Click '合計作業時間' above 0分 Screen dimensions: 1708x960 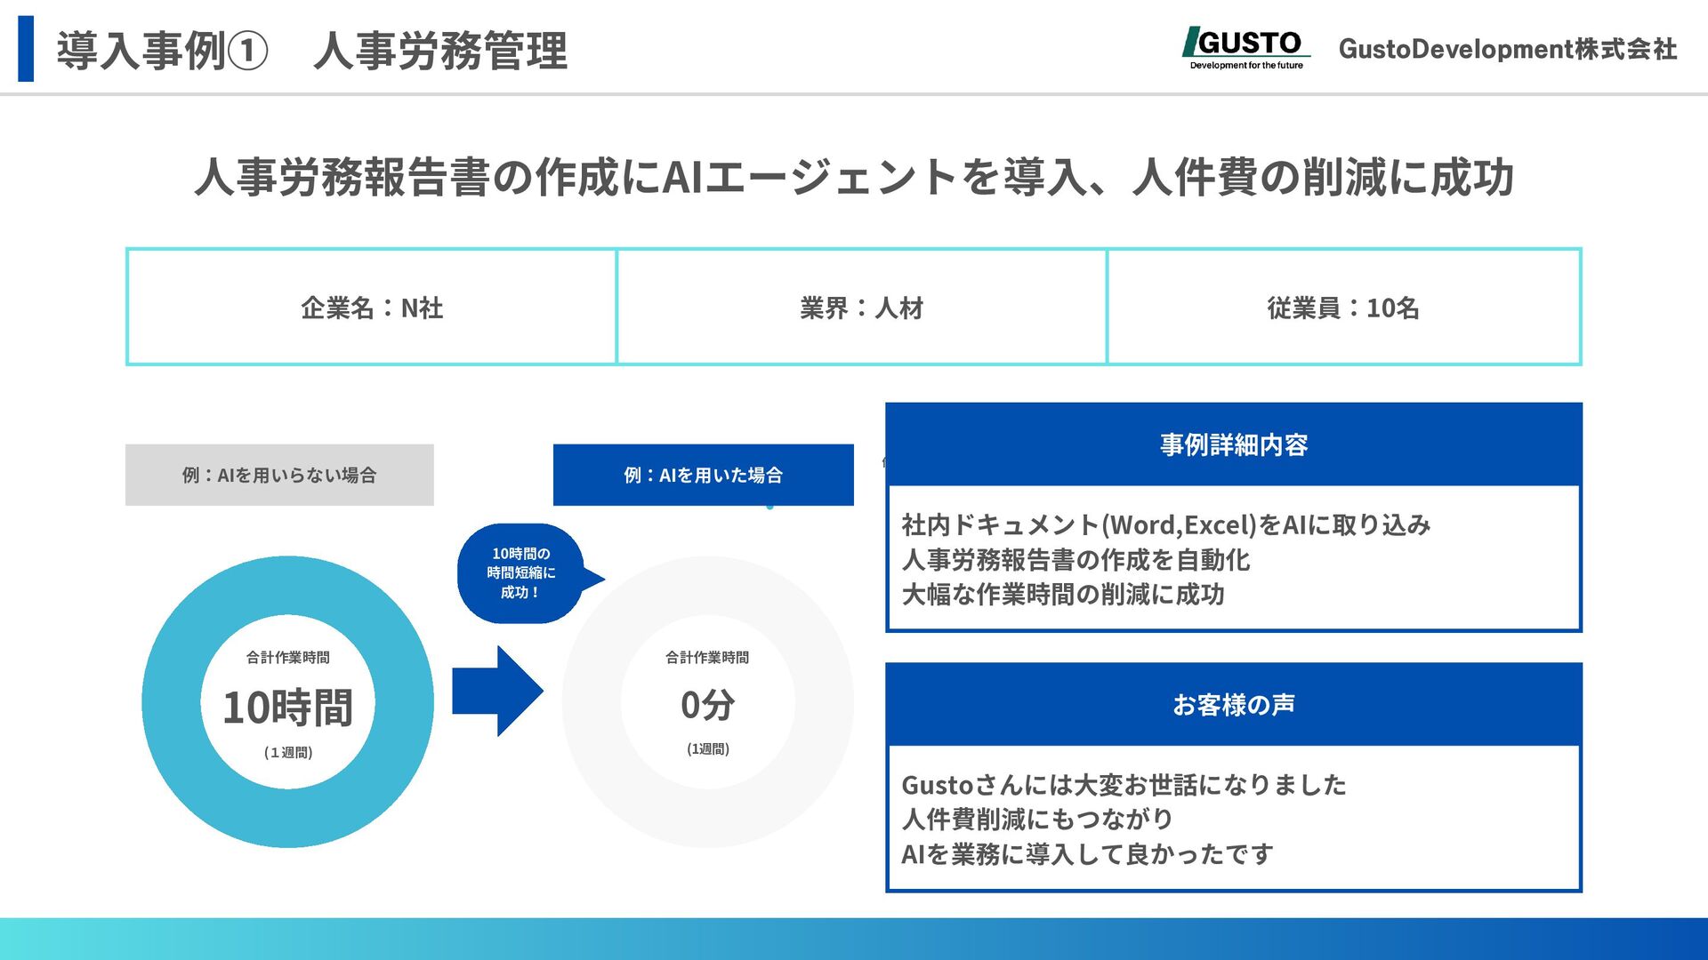707,657
